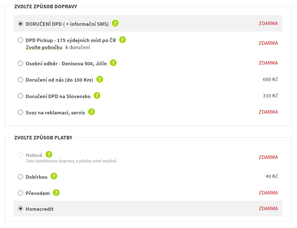Choose Převodem payment radio button
297x228 pixels.
(x=21, y=193)
